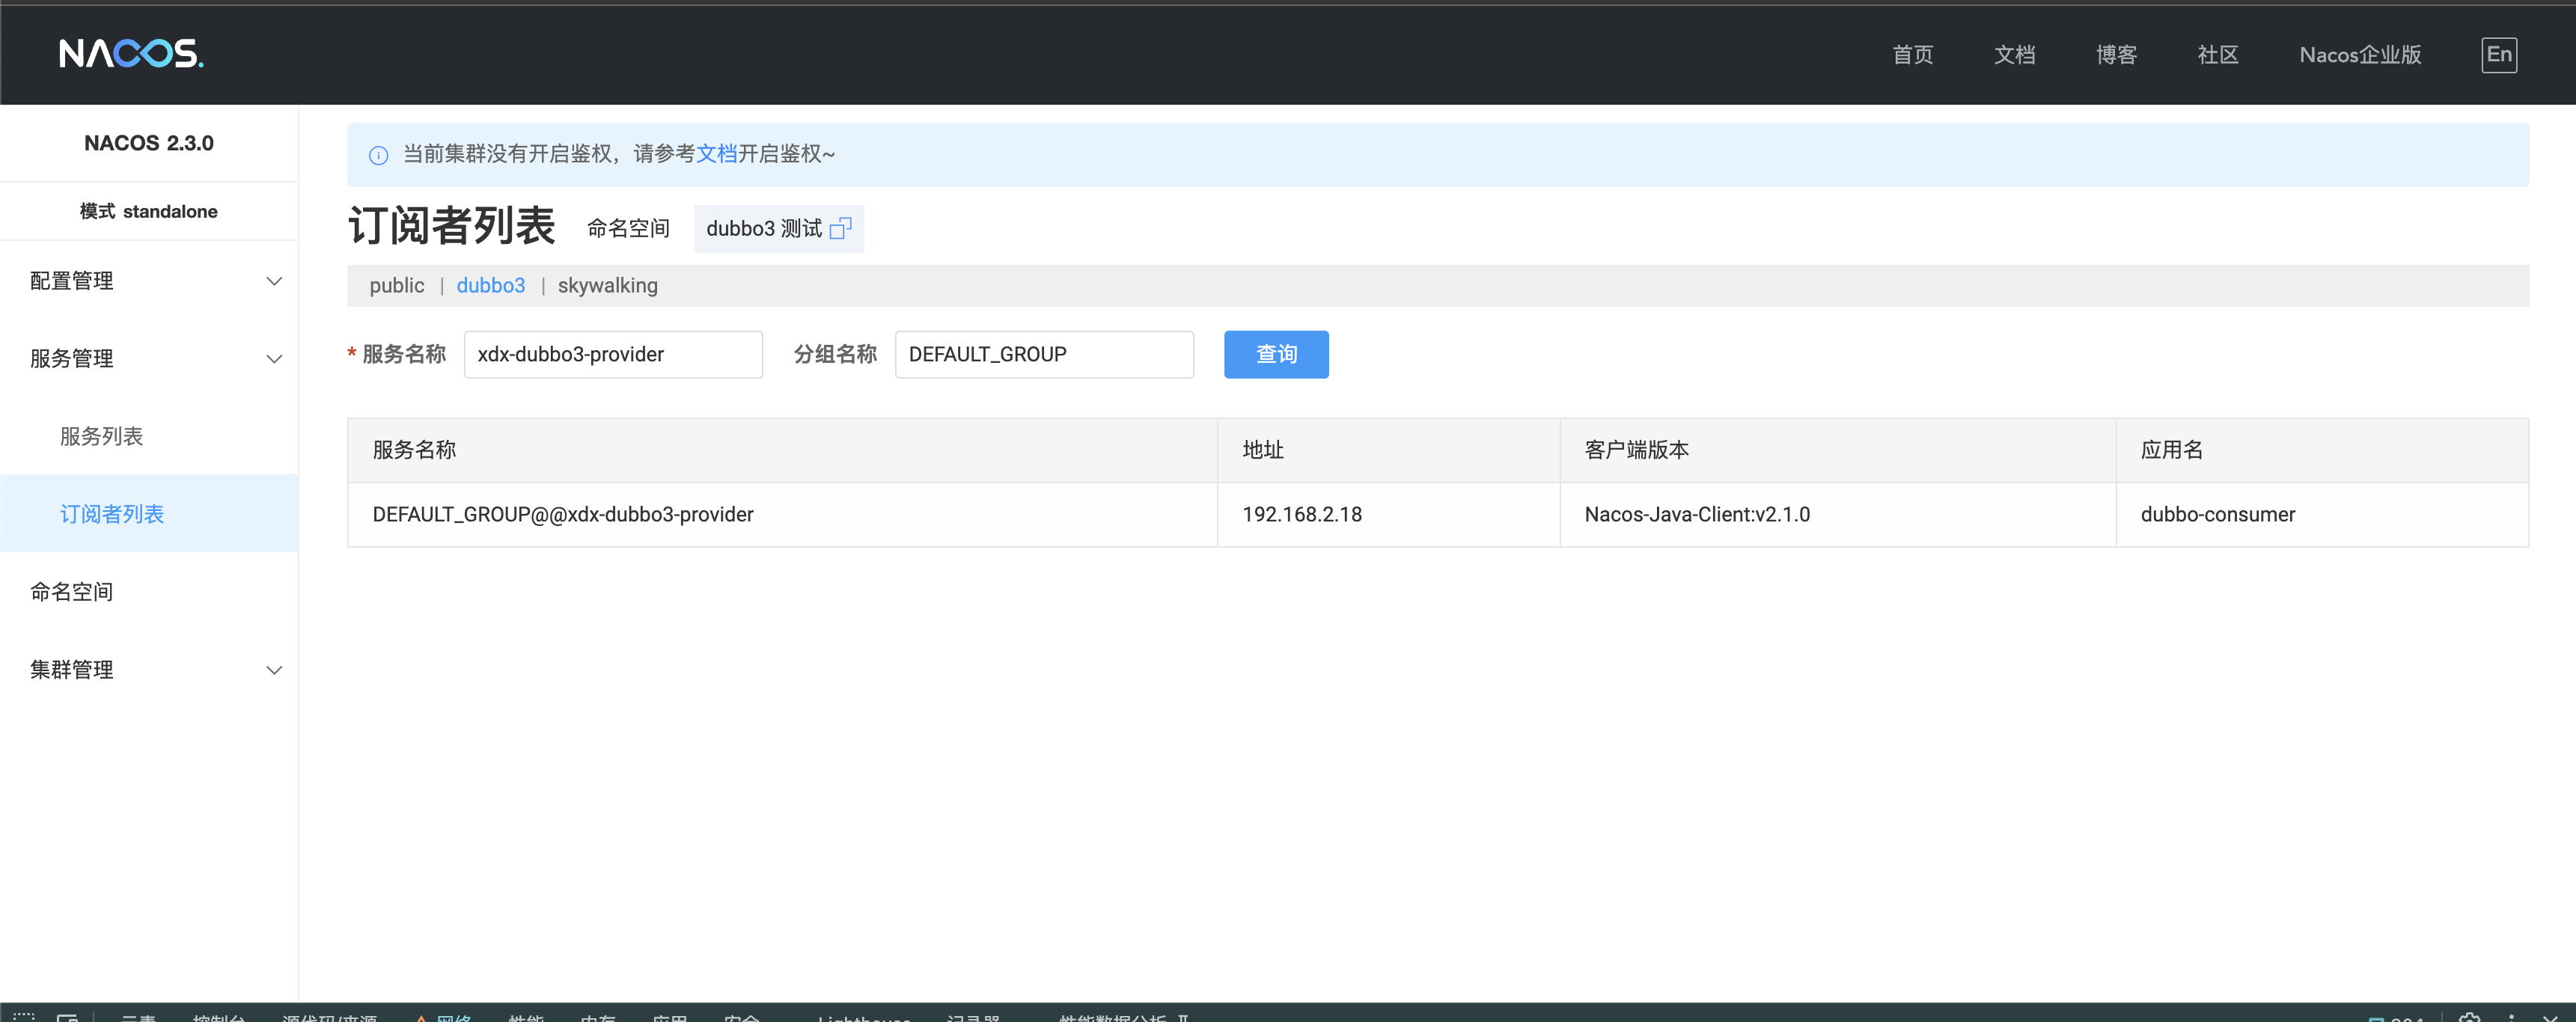Focus the 分组名称 DEFAULT_GROUP field
The width and height of the screenshot is (2576, 1022).
click(x=1043, y=355)
